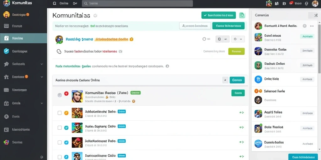Click the settings gear beside the Komunitas heading

pyautogui.click(x=95, y=16)
